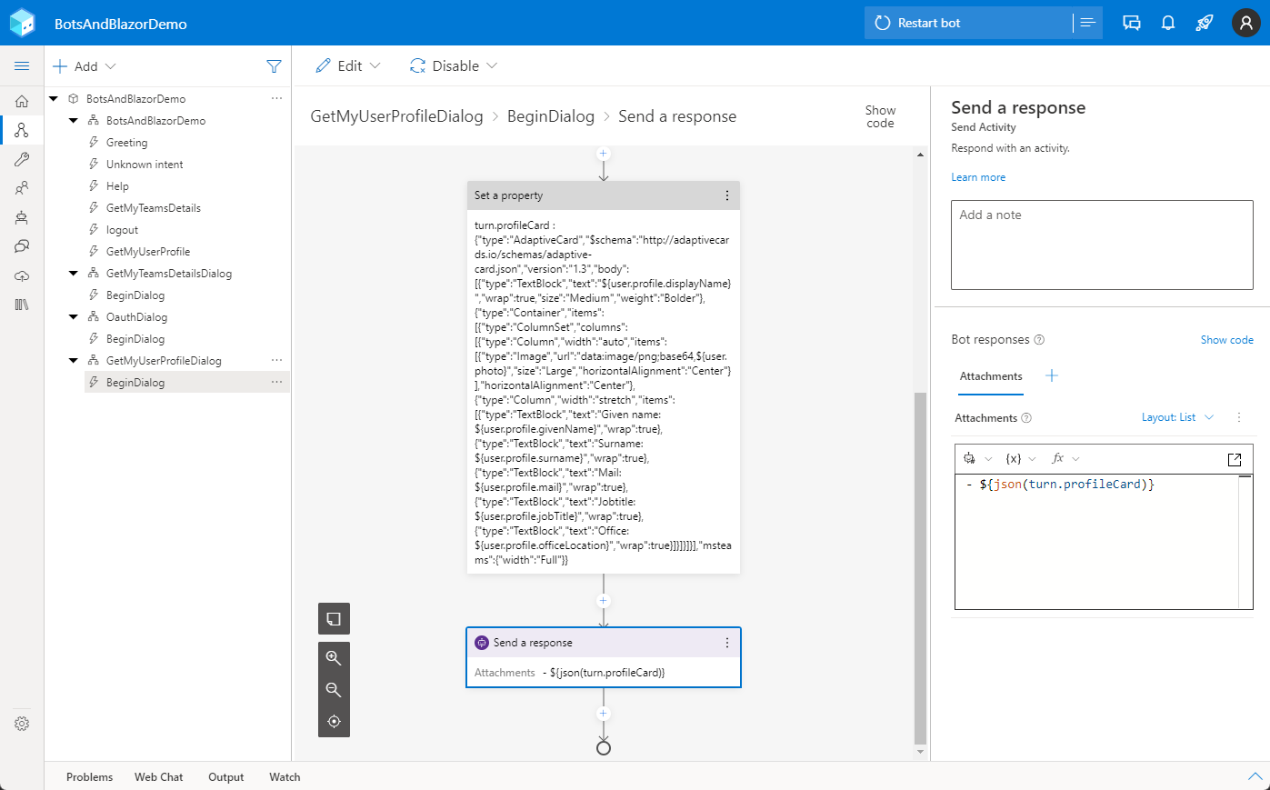
Task: Center the flow on the canvas
Action: click(334, 721)
